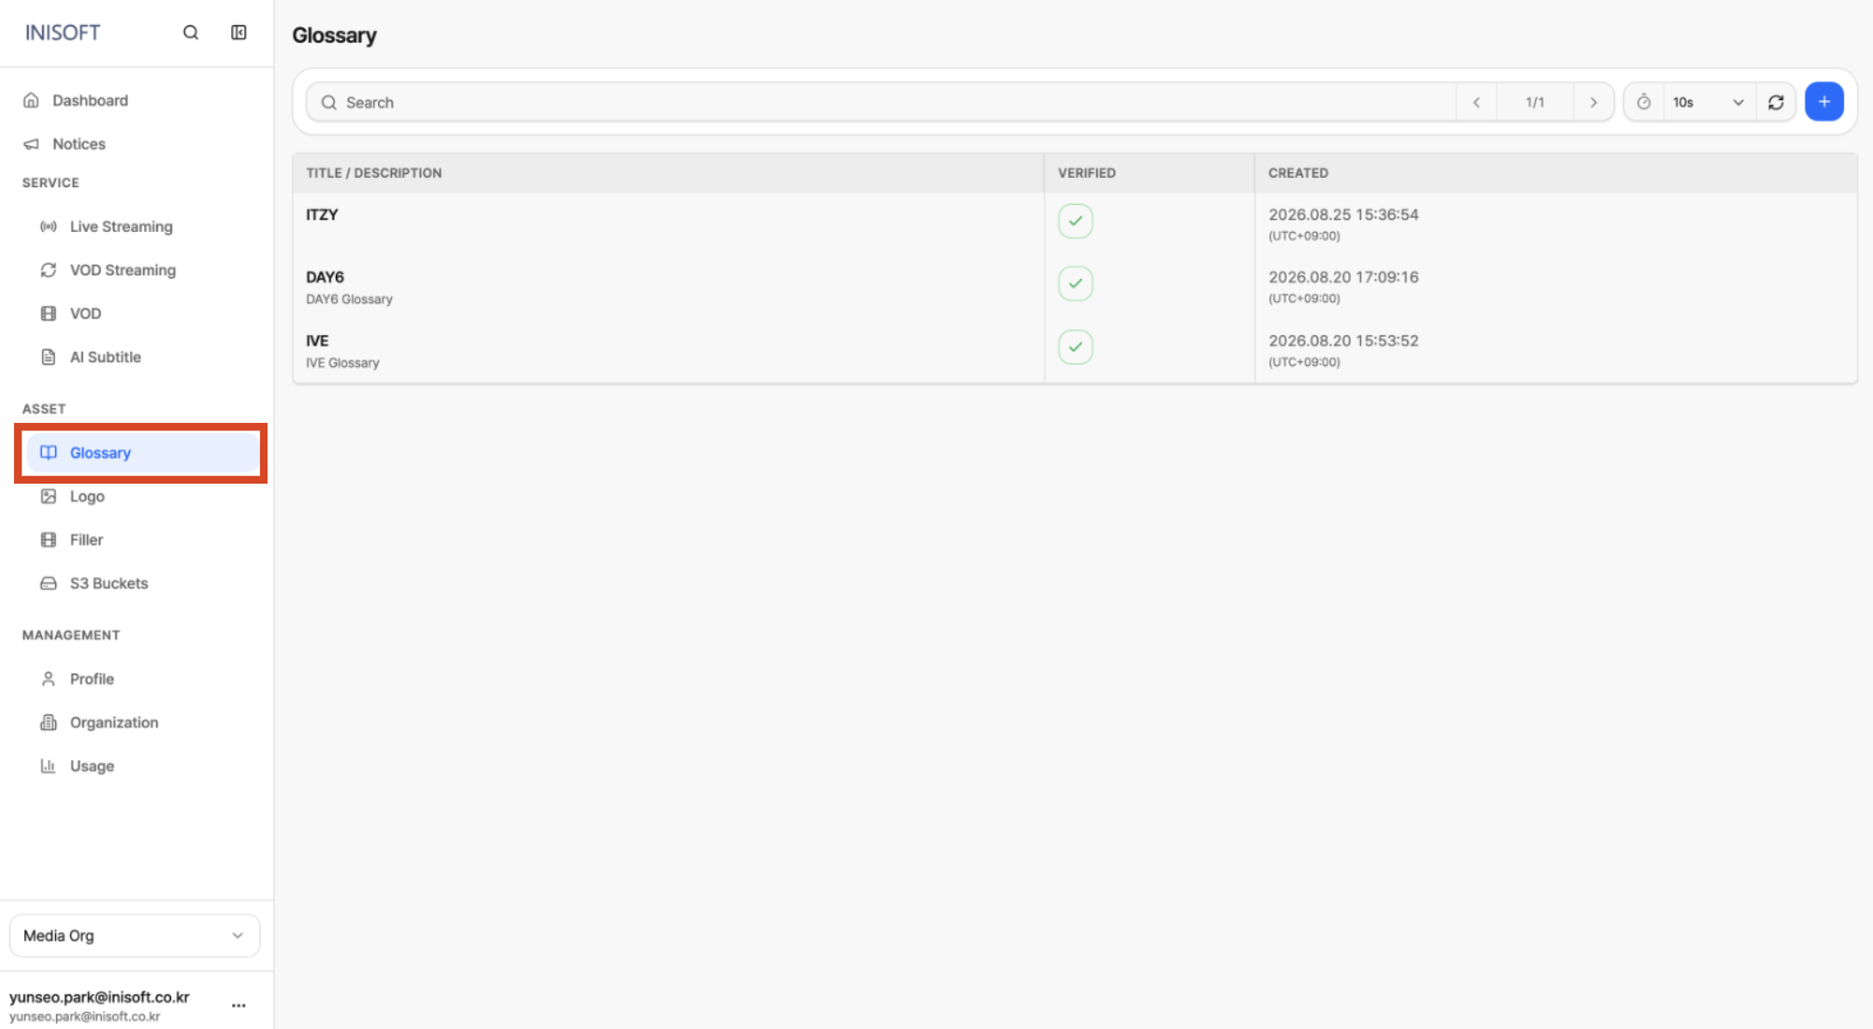Add a new glossary with plus button
The width and height of the screenshot is (1873, 1029).
point(1823,102)
